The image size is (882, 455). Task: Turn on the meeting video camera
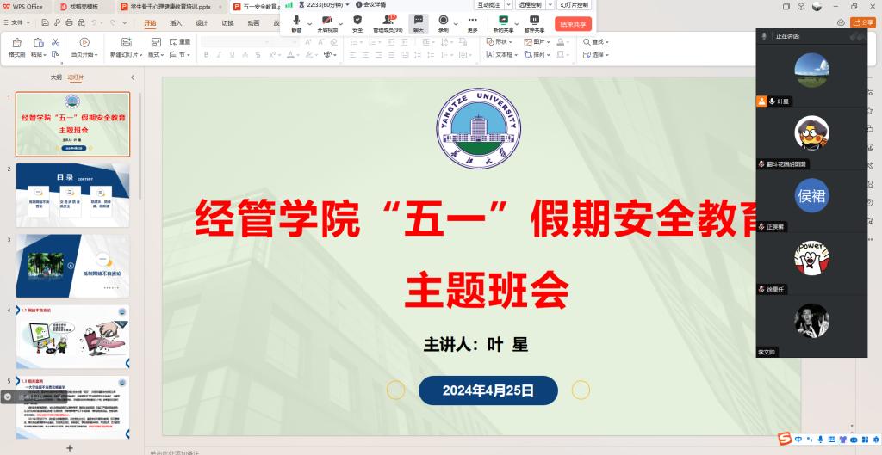point(326,21)
